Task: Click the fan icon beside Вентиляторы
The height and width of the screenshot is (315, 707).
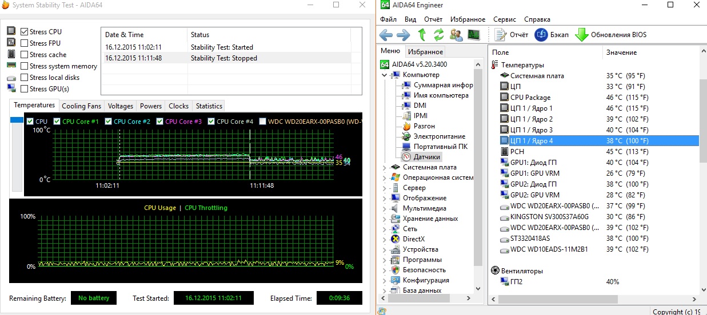Action: coord(495,271)
